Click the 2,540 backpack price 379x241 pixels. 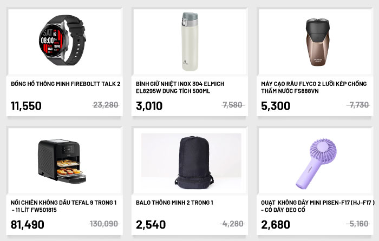(x=151, y=225)
